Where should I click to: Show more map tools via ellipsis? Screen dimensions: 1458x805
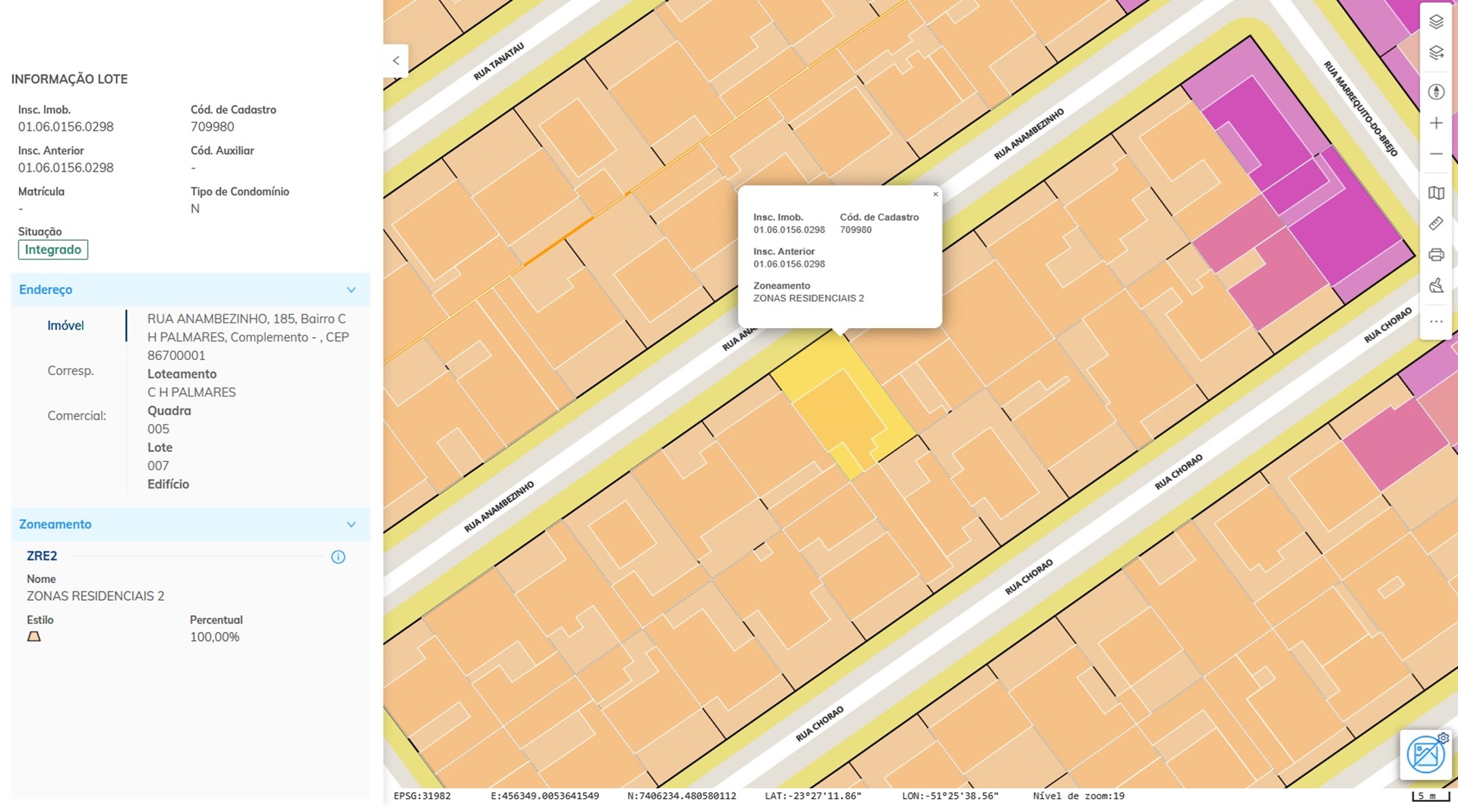[x=1435, y=322]
